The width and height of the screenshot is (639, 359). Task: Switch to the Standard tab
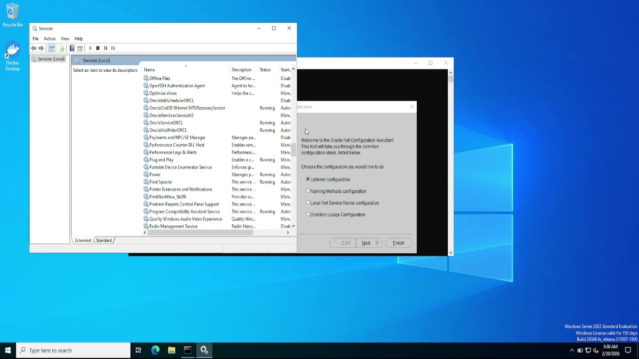(104, 240)
